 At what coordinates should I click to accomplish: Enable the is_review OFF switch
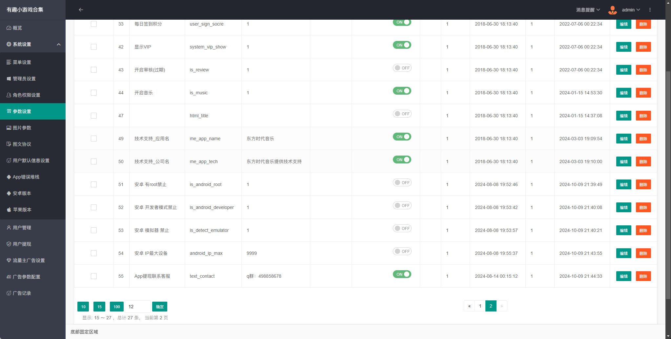click(x=402, y=68)
